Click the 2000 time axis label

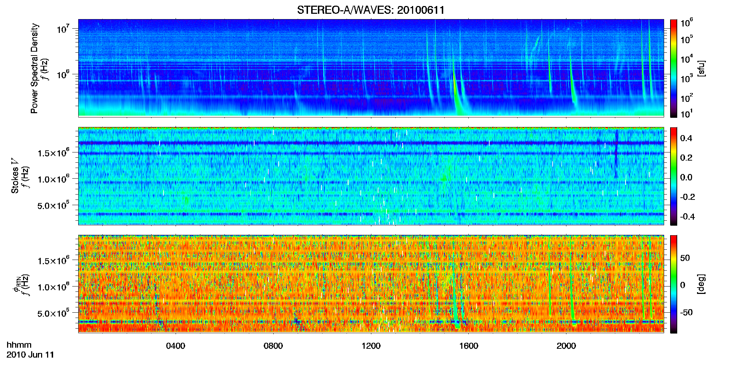566,346
